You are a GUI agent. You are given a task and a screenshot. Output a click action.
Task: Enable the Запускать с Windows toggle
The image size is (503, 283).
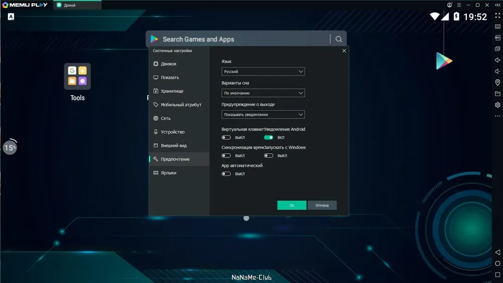(269, 156)
